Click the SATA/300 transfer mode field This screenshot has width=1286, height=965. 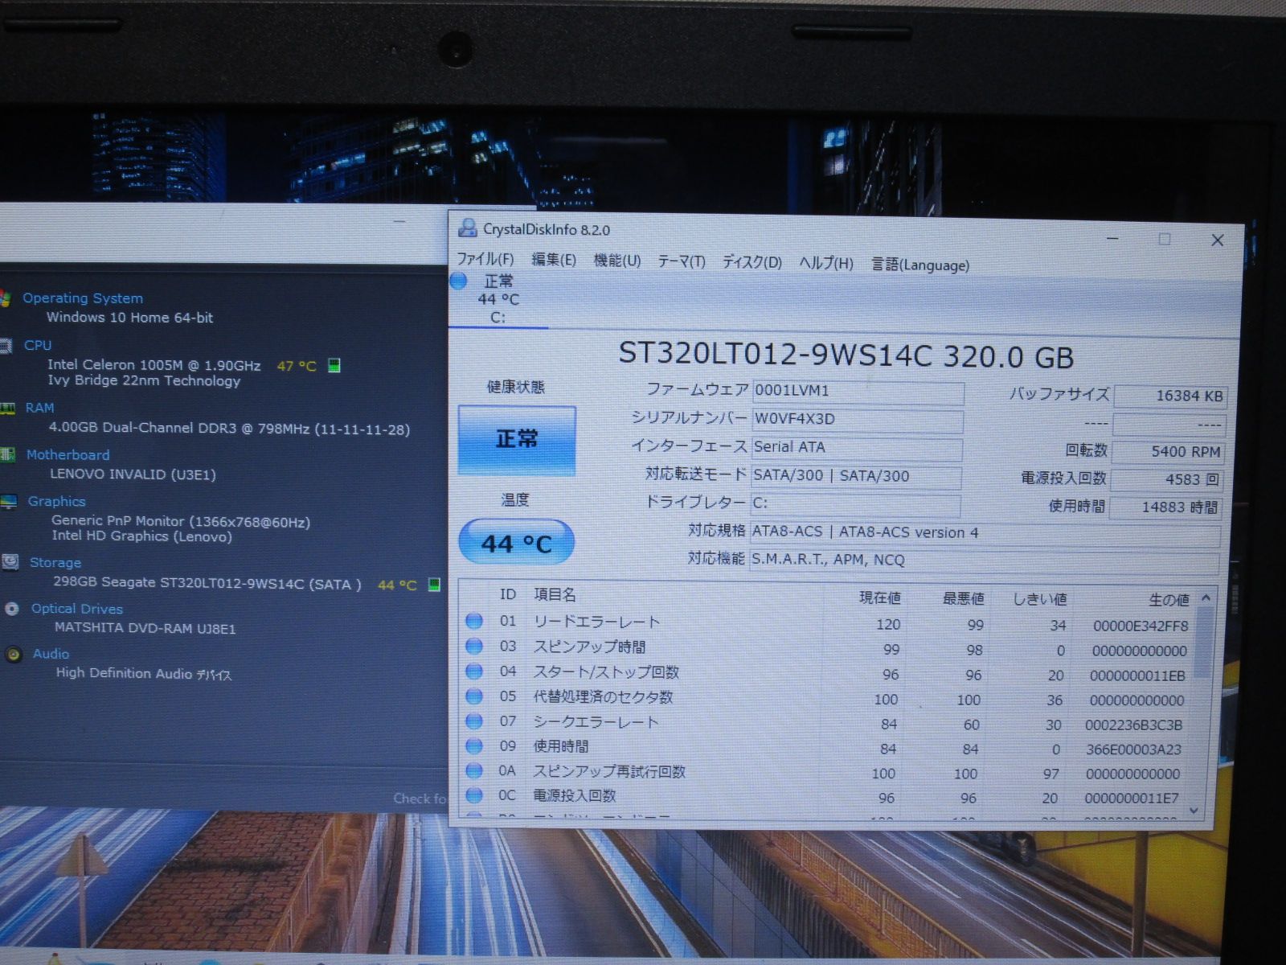[856, 476]
